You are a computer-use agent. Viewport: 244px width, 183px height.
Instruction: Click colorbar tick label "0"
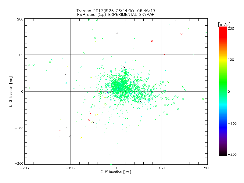229,91
